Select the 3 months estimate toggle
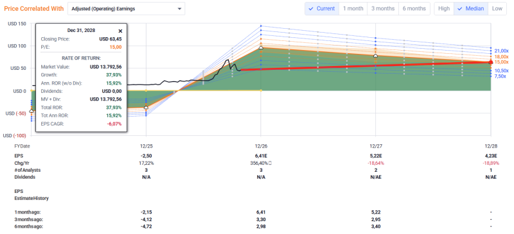The height and width of the screenshot is (234, 514). [x=383, y=8]
